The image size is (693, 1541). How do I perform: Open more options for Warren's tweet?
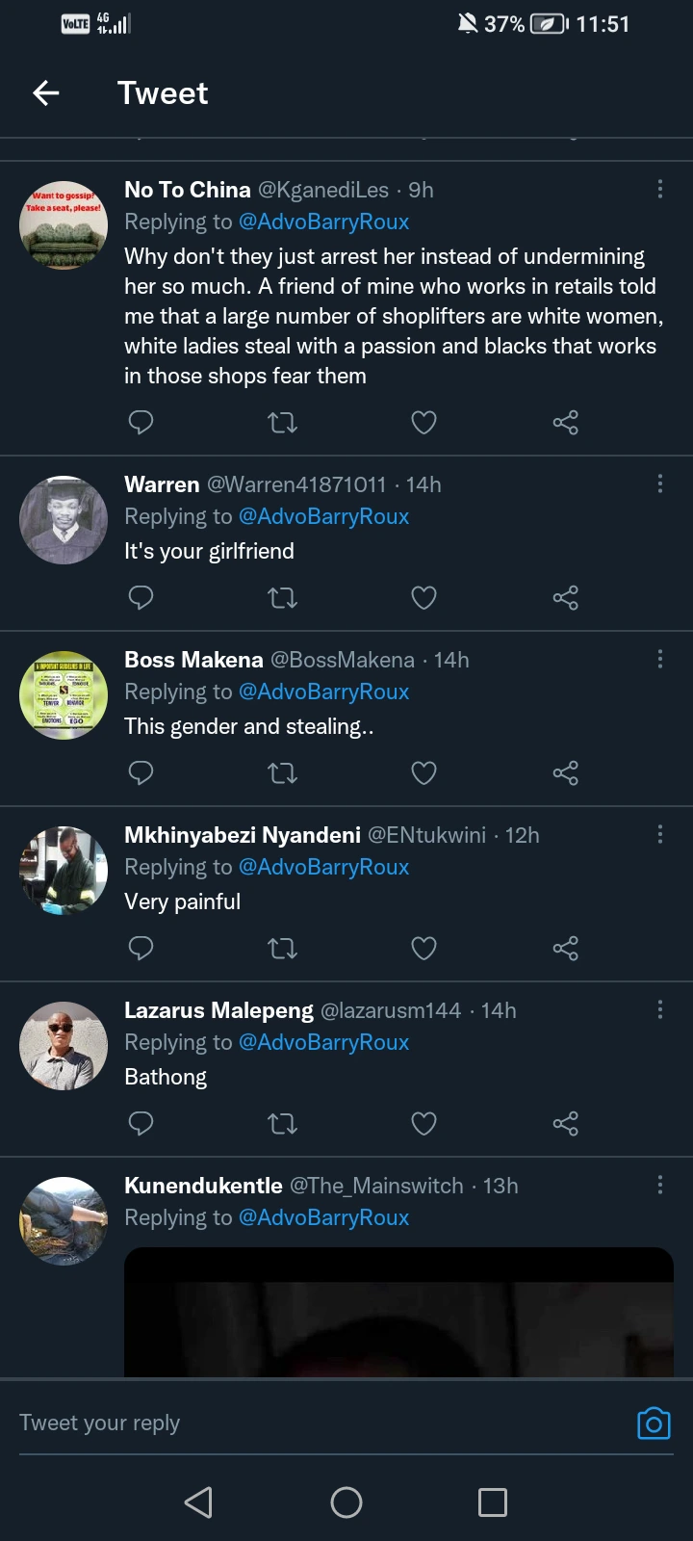(x=660, y=483)
